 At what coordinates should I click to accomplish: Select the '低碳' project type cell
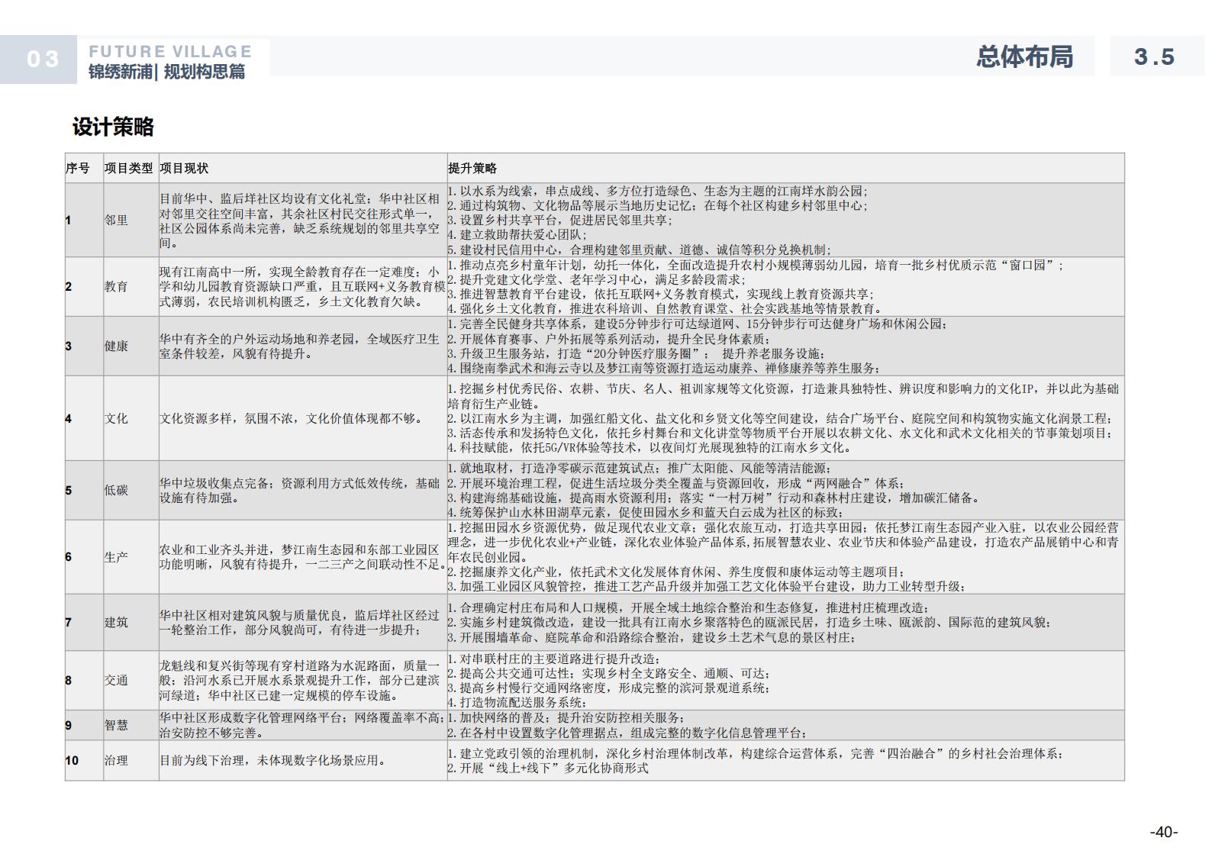[117, 491]
